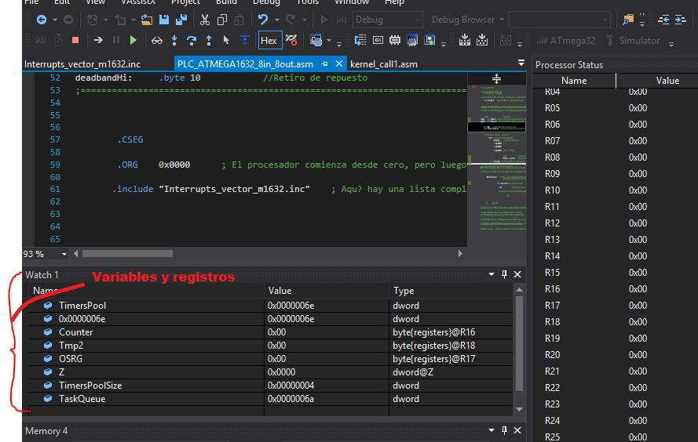Switch to Interrupts_vector_m1632.inc tab
The height and width of the screenshot is (442, 698).
tap(82, 64)
